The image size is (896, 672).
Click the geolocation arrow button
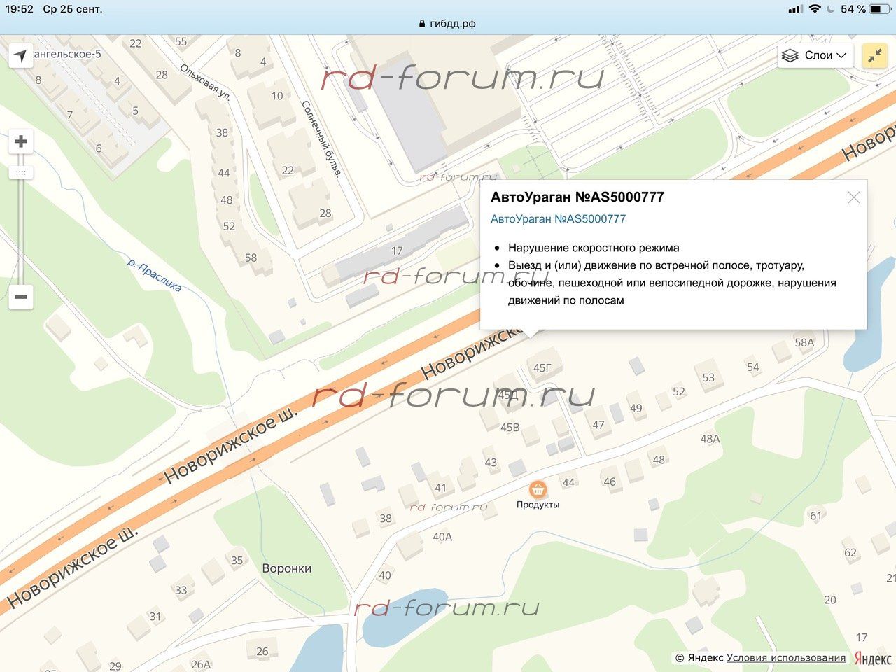[21, 55]
